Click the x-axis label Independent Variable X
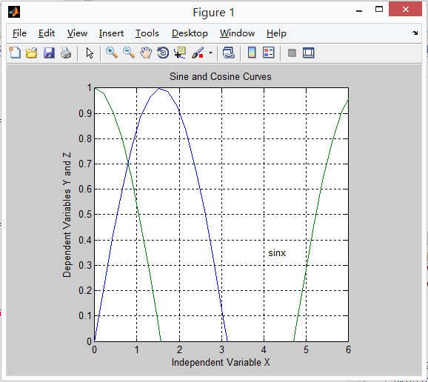 point(220,362)
